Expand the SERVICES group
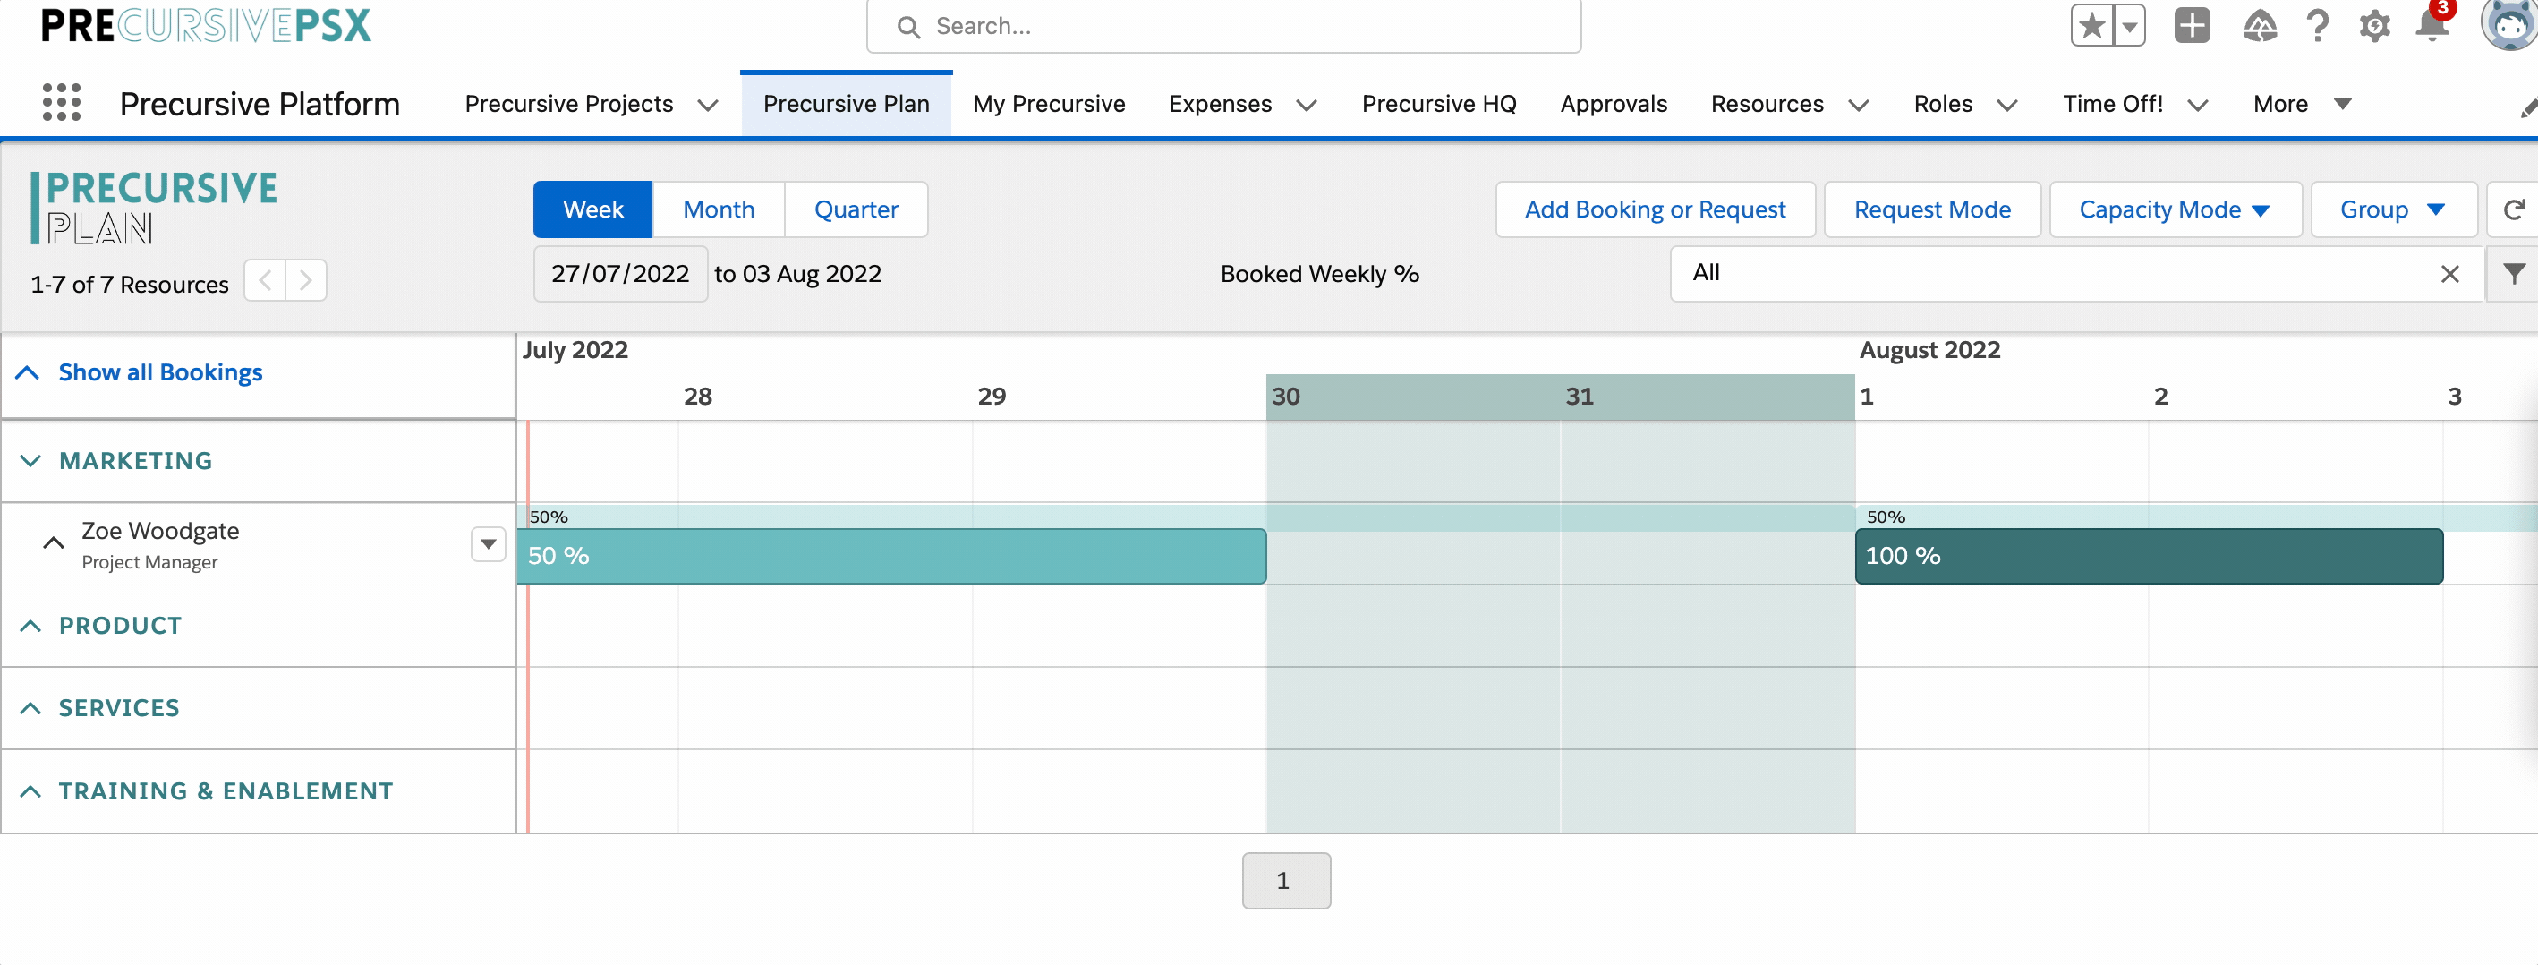This screenshot has width=2538, height=965. 30,708
